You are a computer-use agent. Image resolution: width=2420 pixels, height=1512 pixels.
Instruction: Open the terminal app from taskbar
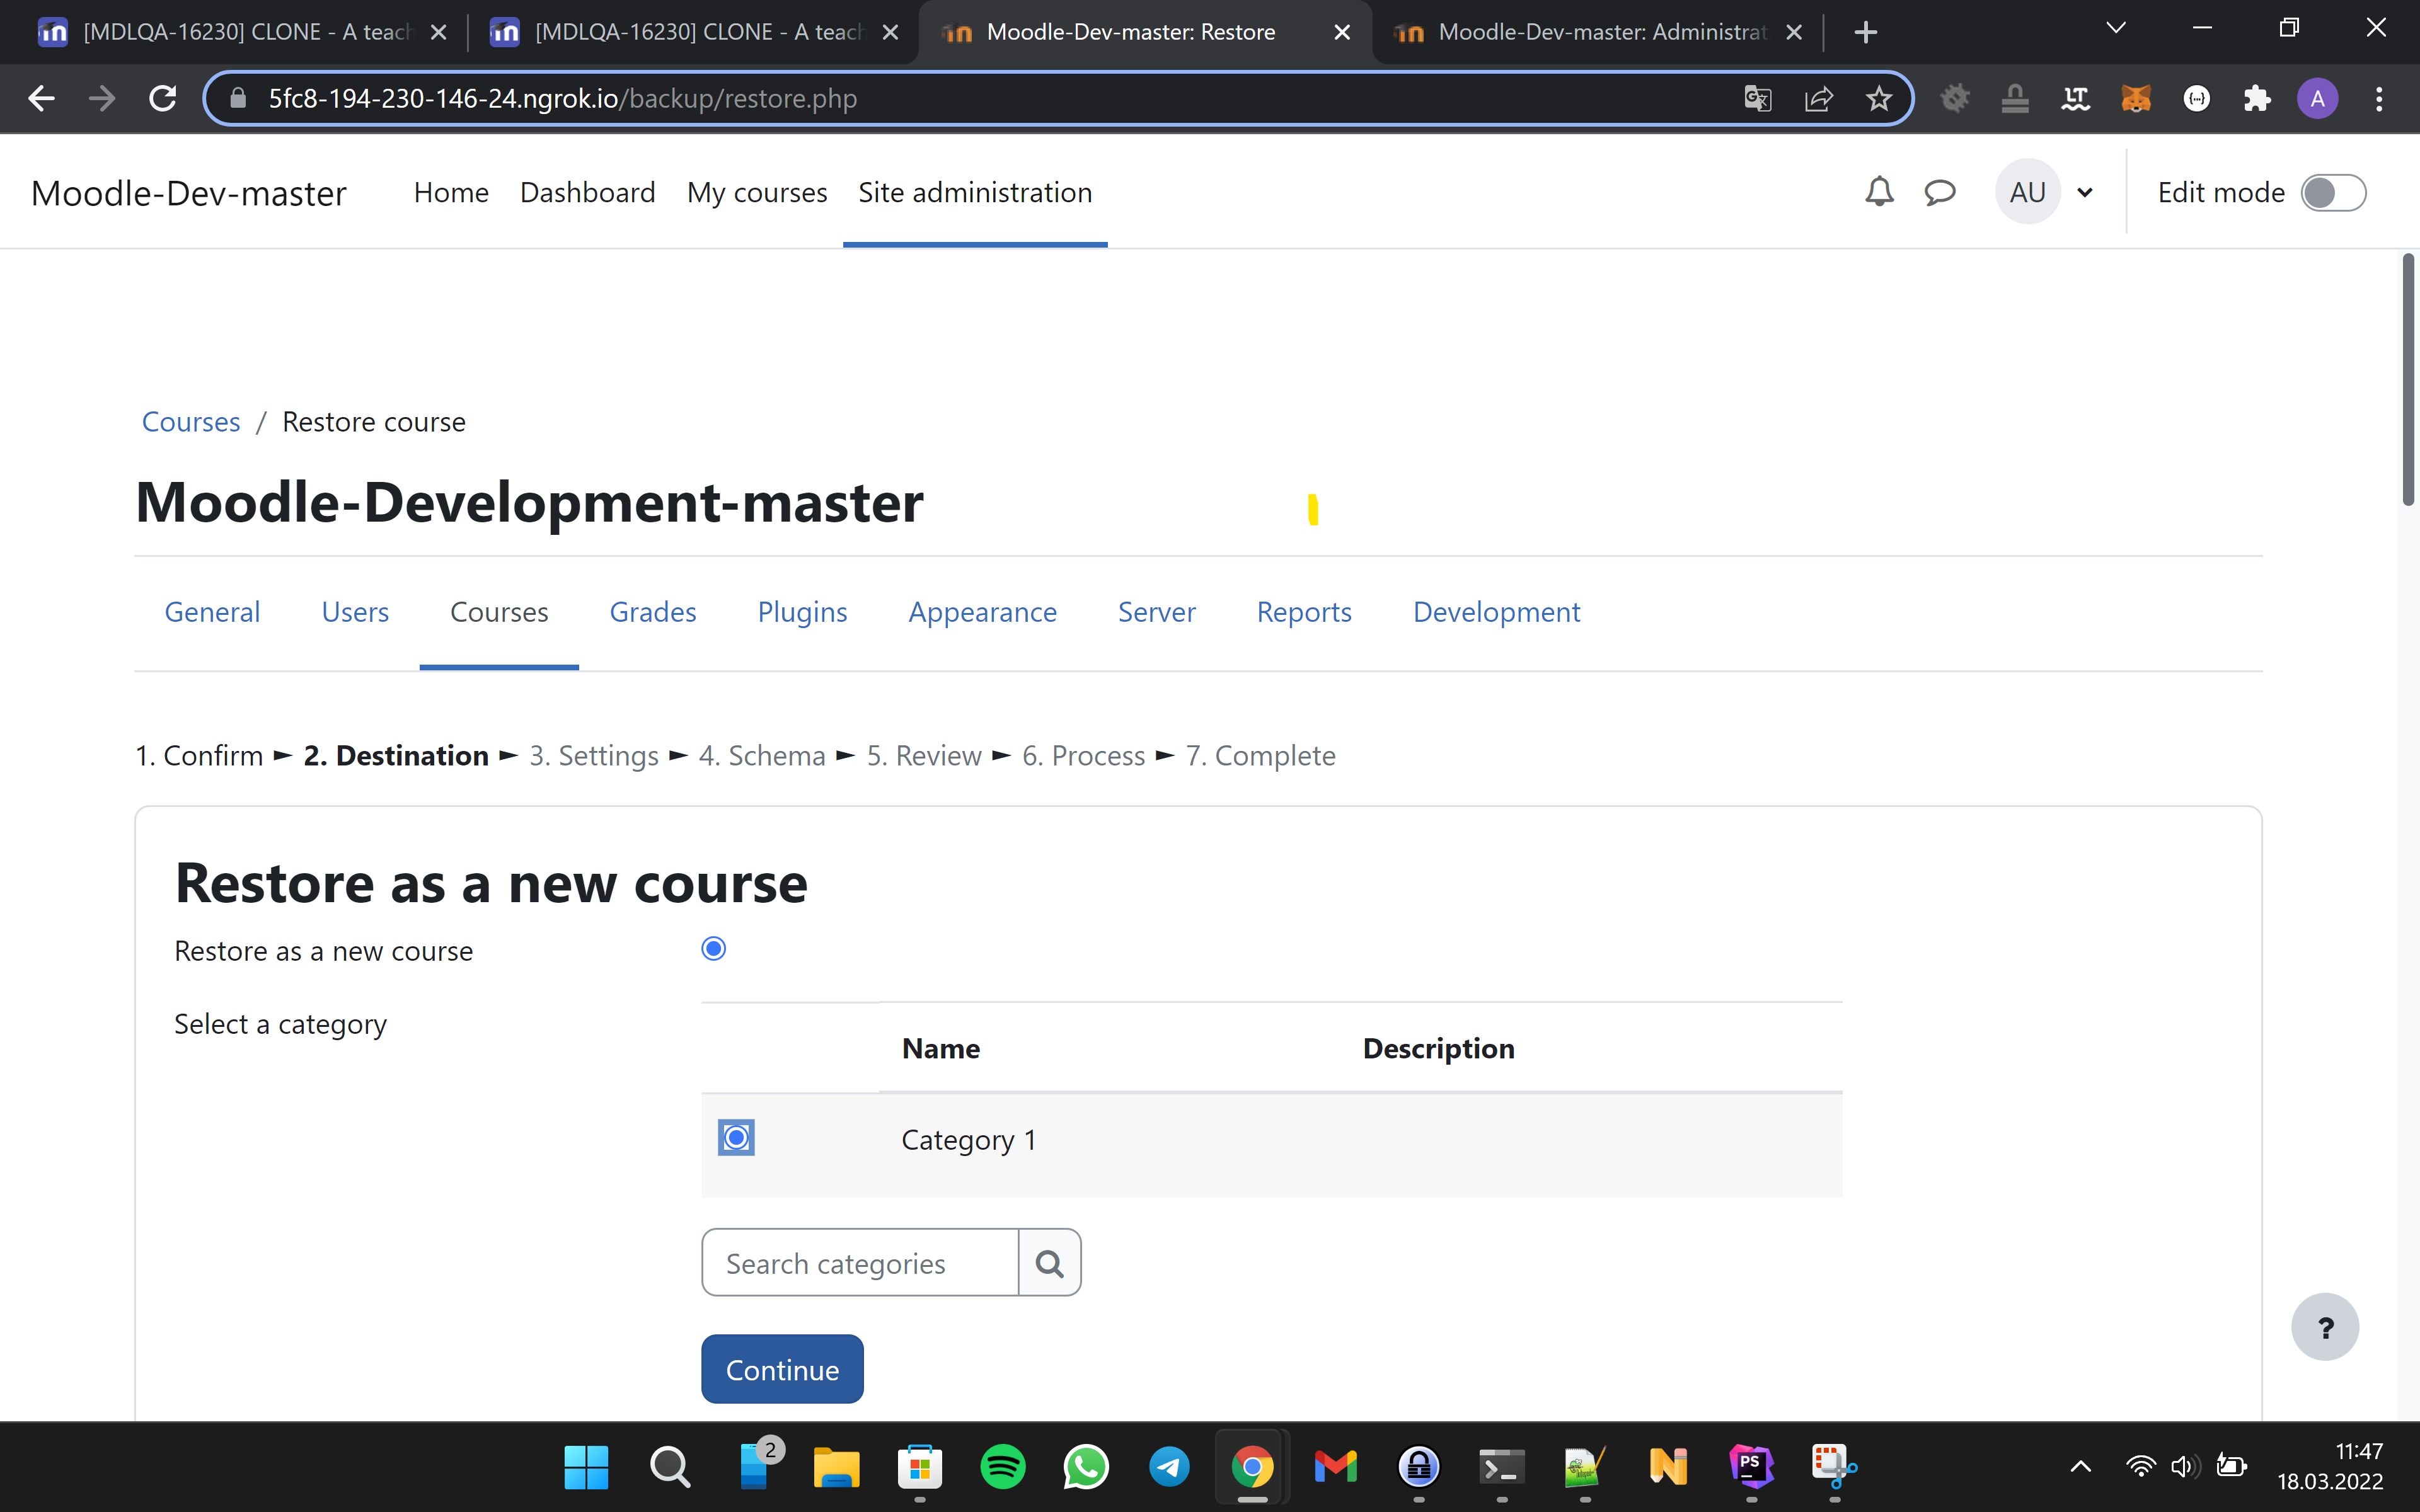[x=1502, y=1467]
